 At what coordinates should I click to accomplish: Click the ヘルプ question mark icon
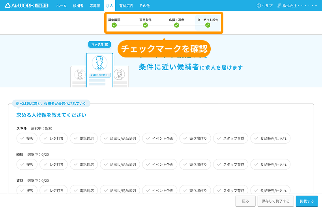[259, 6]
